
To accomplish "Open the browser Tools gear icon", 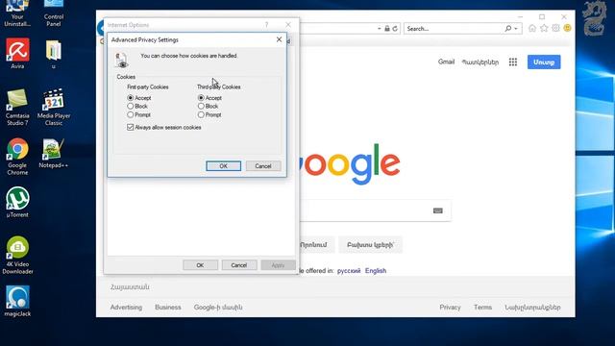I will click(555, 28).
